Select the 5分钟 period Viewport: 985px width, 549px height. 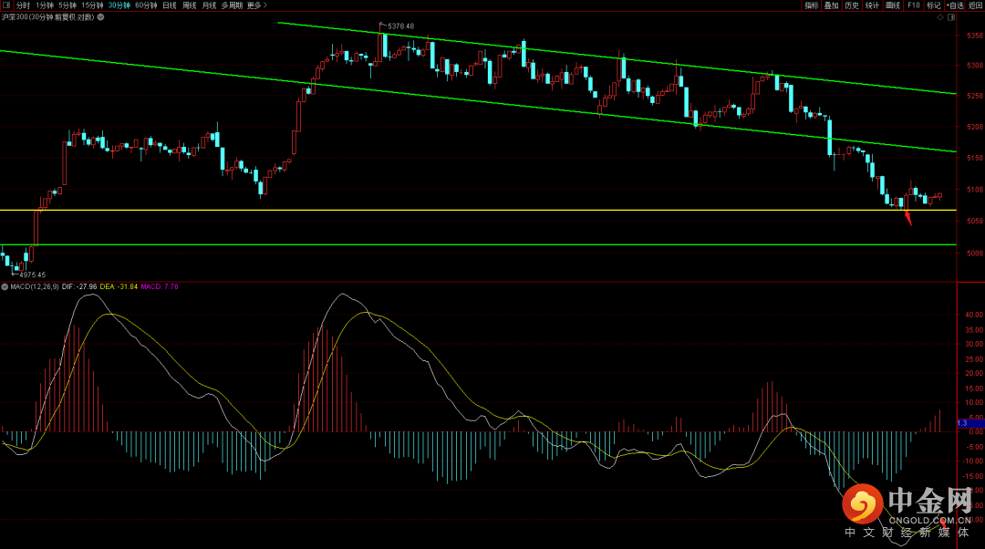[67, 5]
